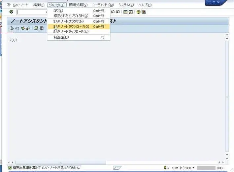Viewport: 234px width, 172px height.
Task: Click the create new session icon
Action: pyautogui.click(x=125, y=12)
